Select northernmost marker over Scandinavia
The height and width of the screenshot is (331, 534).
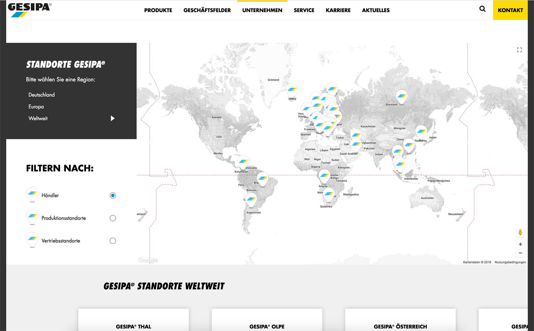click(x=332, y=90)
